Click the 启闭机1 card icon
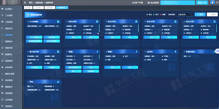Viewport: 219px width, 109px height. (x=175, y=51)
